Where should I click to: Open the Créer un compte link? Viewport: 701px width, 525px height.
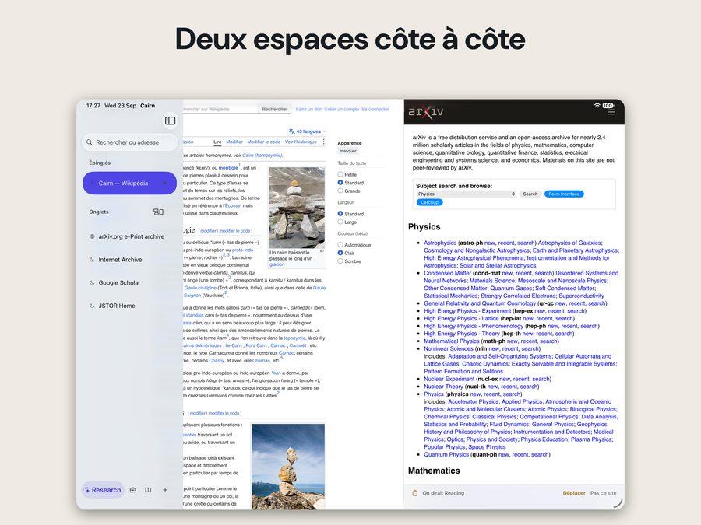click(342, 109)
